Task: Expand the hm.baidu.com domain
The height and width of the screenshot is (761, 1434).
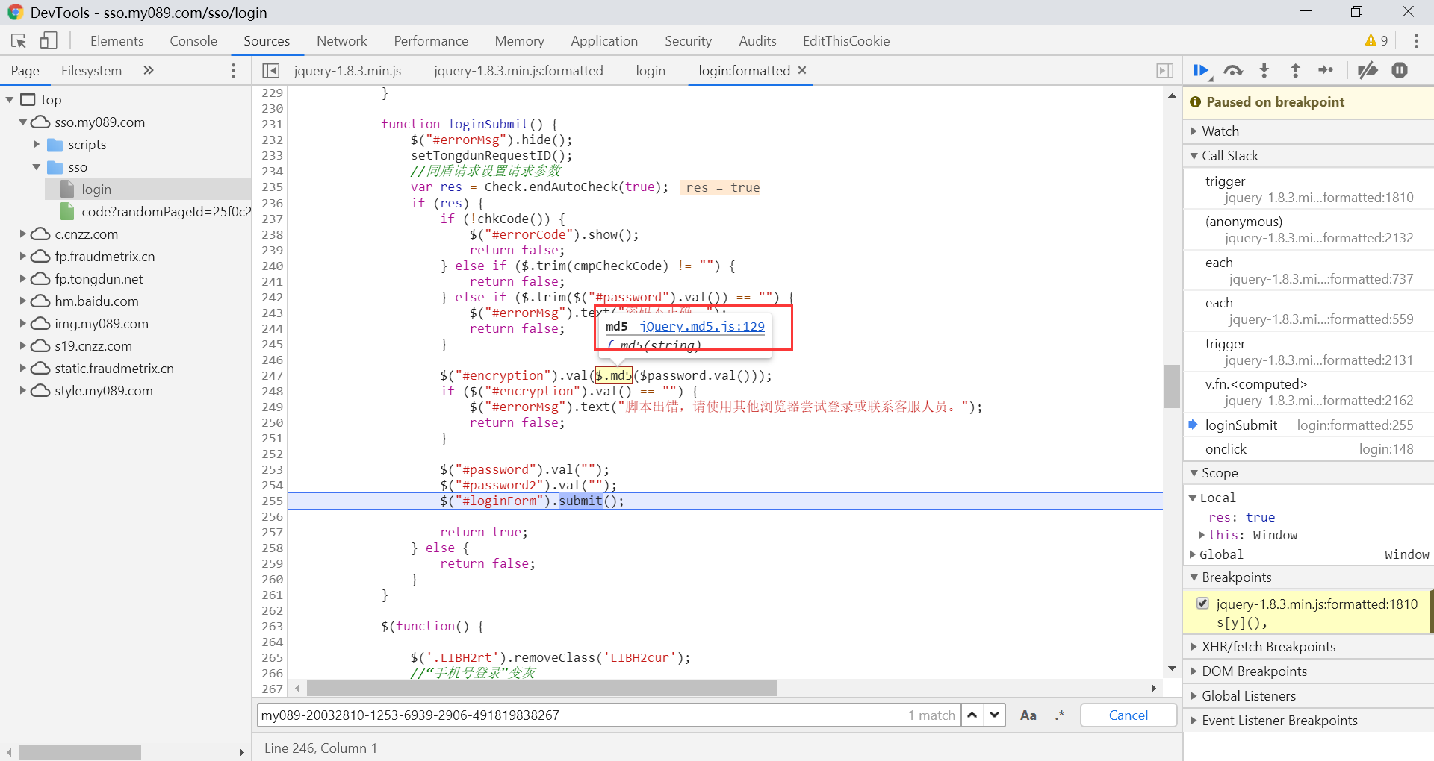Action: [x=22, y=301]
